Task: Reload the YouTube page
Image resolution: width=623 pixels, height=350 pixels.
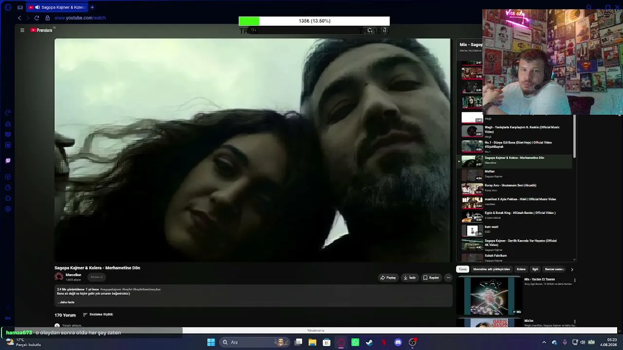Action: [x=37, y=18]
